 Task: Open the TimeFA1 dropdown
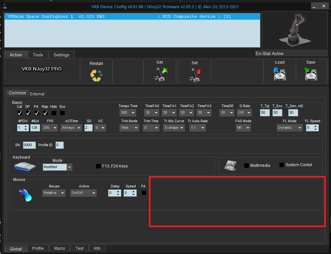[x=169, y=113]
